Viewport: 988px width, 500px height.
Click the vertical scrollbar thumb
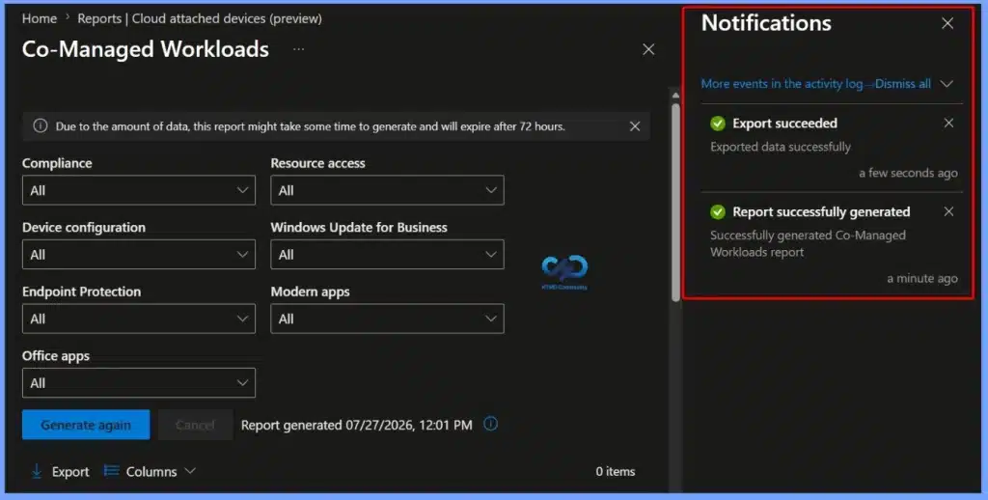(x=675, y=202)
